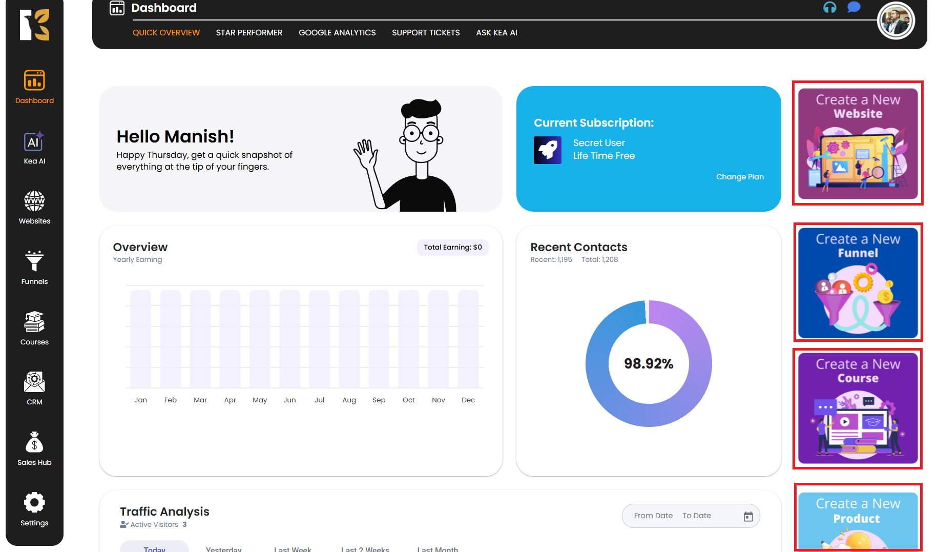Open the Ask Kea AI tab
Viewport: 938px width, 552px height.
(496, 33)
